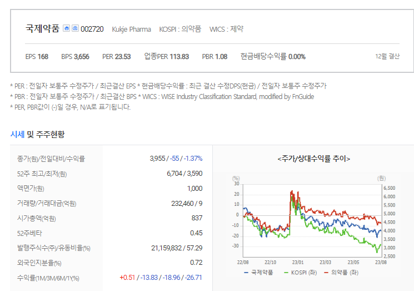
Task: Click the 12월 결산 label
Action: click(x=387, y=56)
